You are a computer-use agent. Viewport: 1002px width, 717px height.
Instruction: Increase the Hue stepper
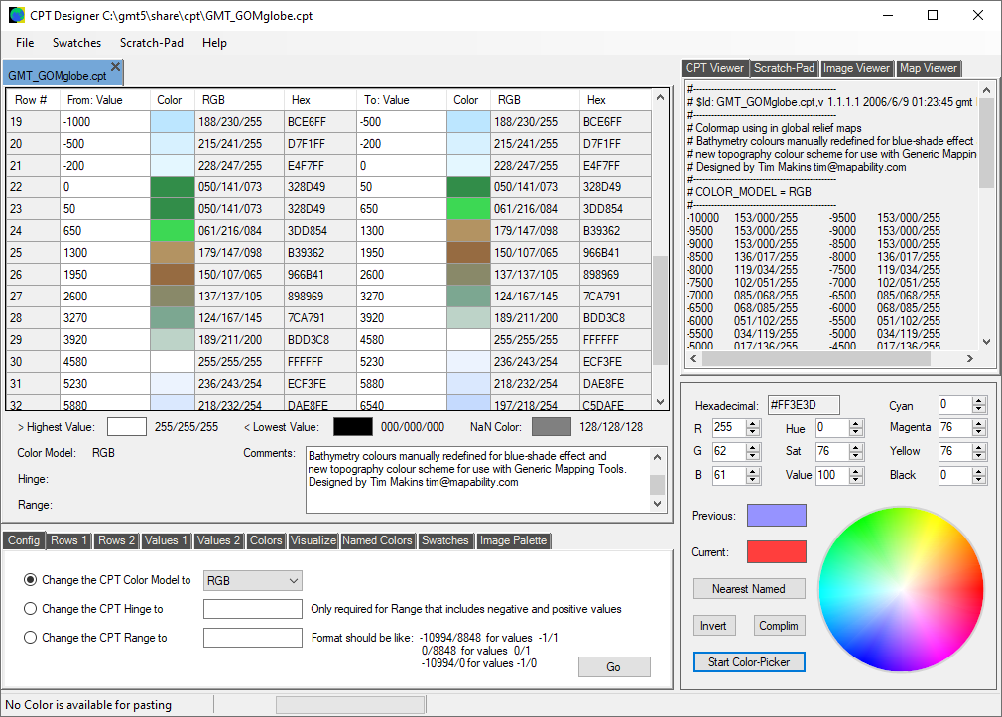857,424
